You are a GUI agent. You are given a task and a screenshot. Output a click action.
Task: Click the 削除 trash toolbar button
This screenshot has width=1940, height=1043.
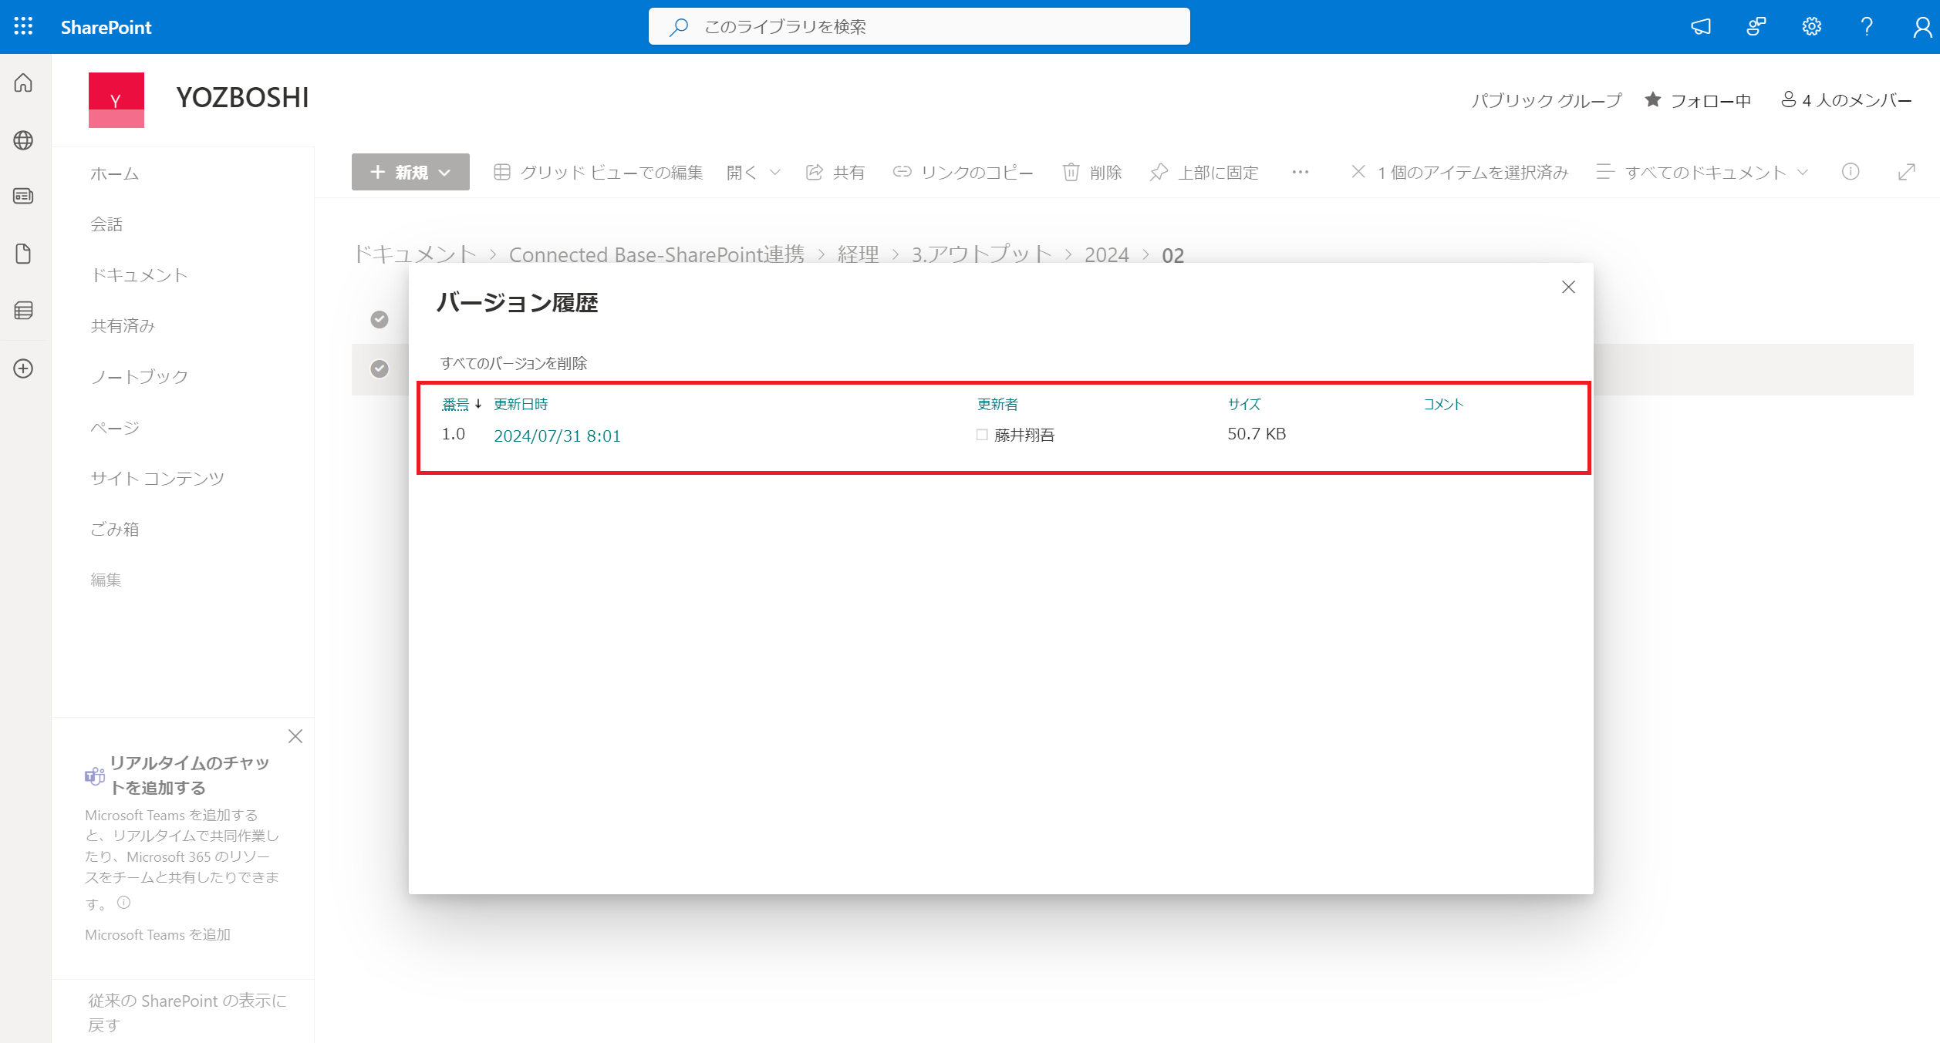(x=1092, y=172)
